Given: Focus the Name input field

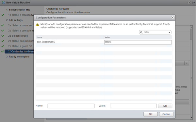Looking at the screenshot, I should pyautogui.click(x=71, y=106).
